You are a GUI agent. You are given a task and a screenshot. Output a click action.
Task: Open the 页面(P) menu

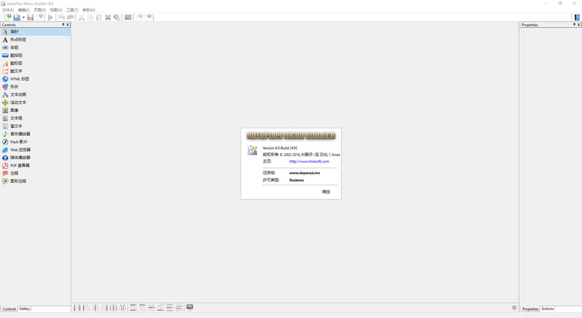point(40,10)
